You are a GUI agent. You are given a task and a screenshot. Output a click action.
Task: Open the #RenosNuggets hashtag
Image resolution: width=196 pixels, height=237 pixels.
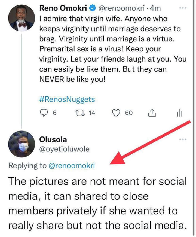tap(67, 99)
